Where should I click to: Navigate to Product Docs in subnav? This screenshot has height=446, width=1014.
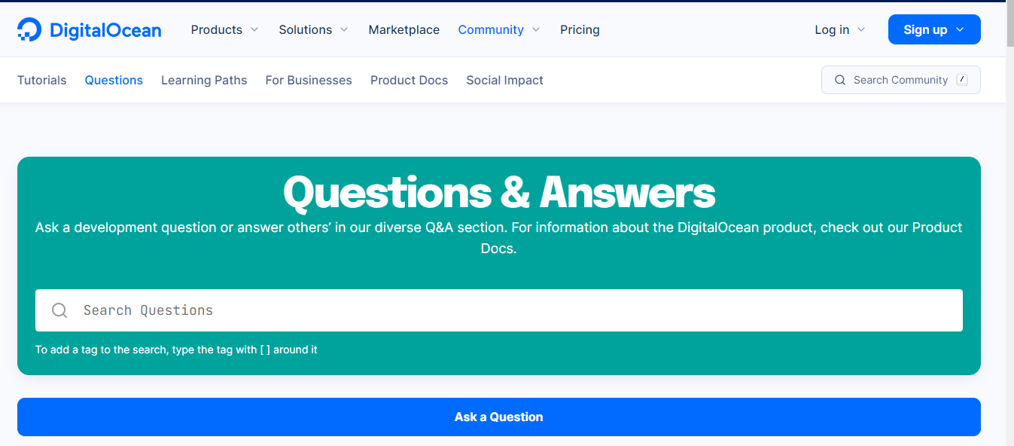point(409,80)
